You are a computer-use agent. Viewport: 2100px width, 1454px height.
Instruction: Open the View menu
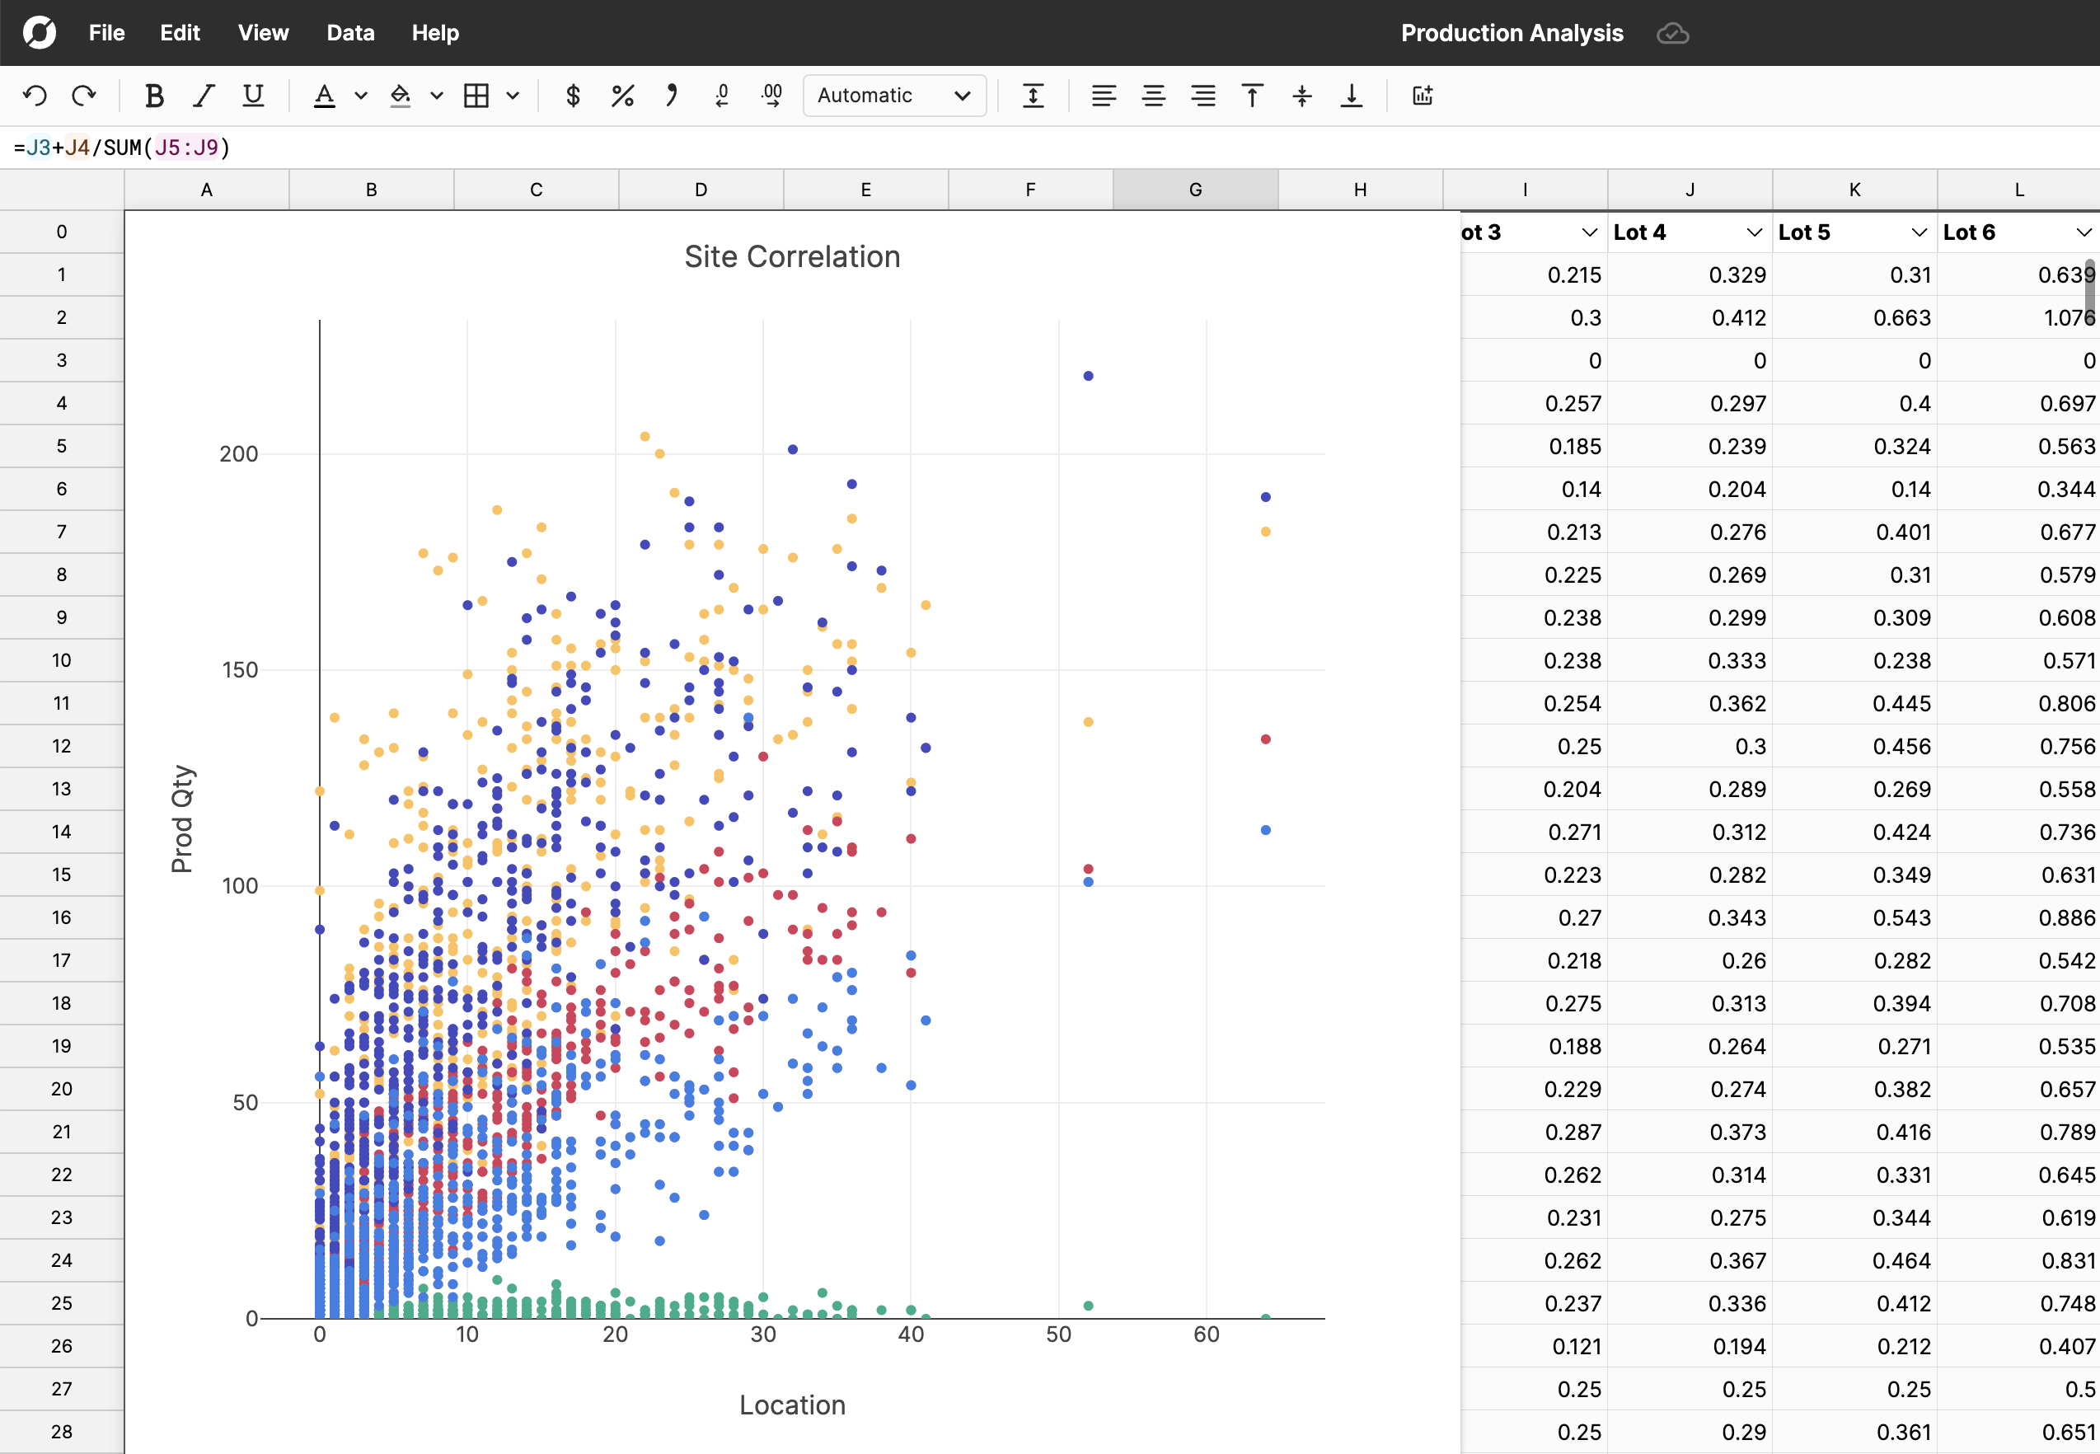click(x=263, y=33)
